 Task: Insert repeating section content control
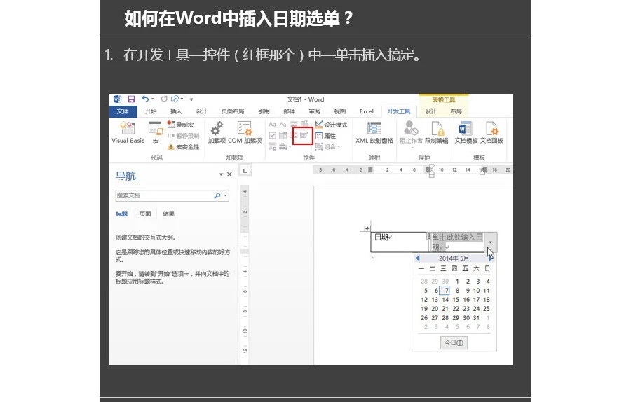[273, 146]
